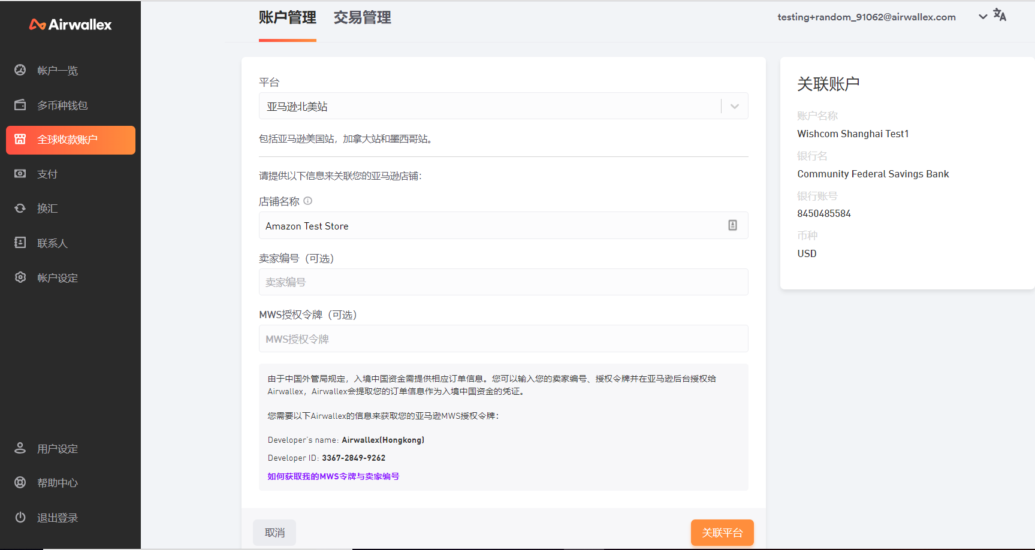The height and width of the screenshot is (550, 1035).
Task: Select the 多币种钱包 wallet icon
Action: (x=20, y=105)
